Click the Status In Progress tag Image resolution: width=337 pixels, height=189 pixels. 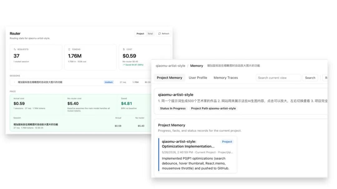tap(173, 108)
